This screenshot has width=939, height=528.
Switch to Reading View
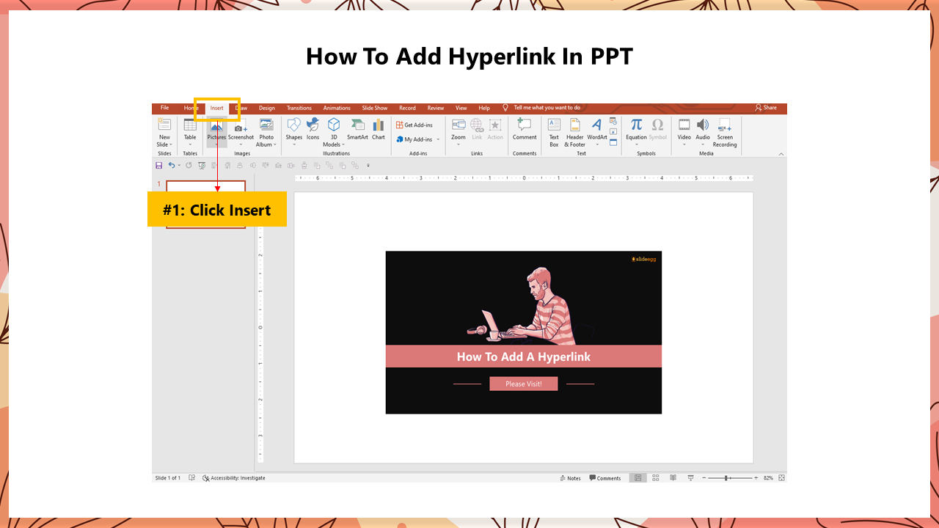click(673, 478)
